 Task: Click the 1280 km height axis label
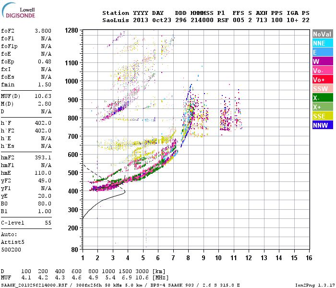coord(72,30)
